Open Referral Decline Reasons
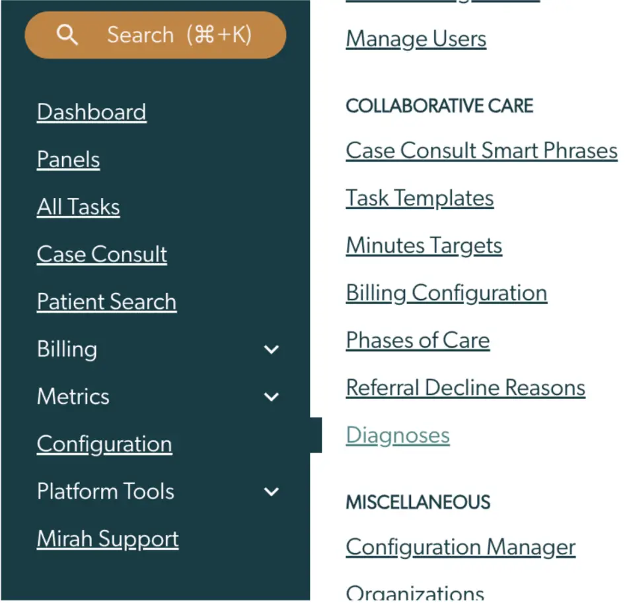The height and width of the screenshot is (603, 625). coord(465,388)
